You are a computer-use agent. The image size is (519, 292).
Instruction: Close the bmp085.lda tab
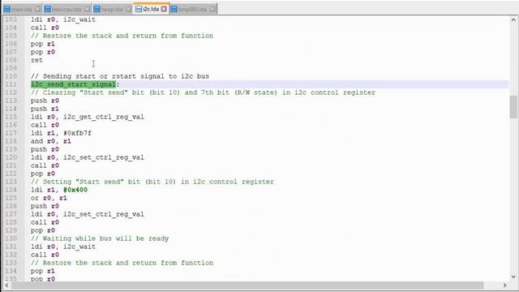[212, 9]
